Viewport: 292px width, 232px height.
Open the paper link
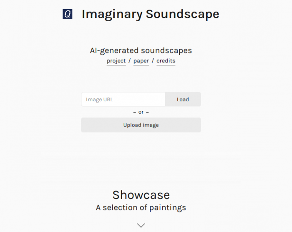141,61
